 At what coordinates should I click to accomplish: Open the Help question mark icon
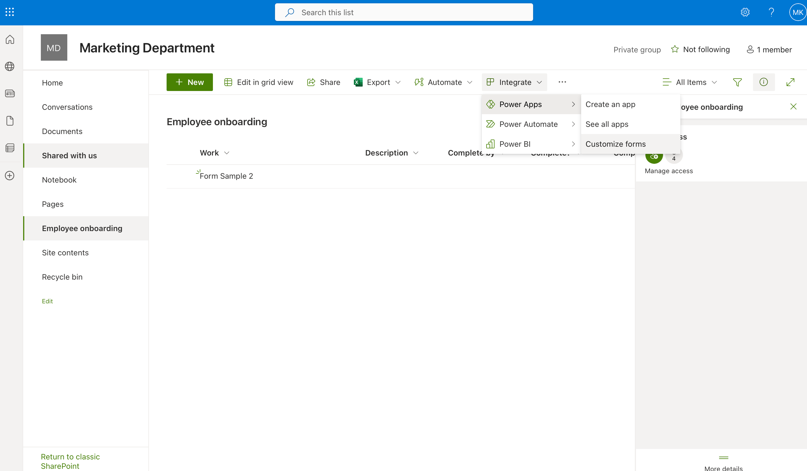coord(772,12)
